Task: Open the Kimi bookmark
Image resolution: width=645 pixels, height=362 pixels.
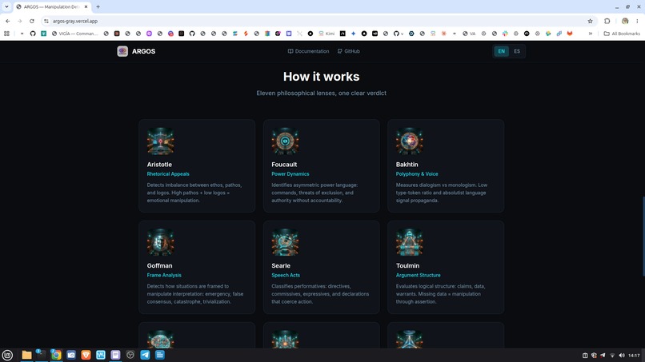Action: pyautogui.click(x=327, y=34)
